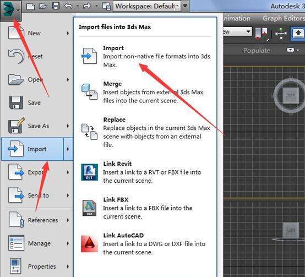Click the Graph Editors menu
This screenshot has height=277, width=305.
pyautogui.click(x=284, y=18)
